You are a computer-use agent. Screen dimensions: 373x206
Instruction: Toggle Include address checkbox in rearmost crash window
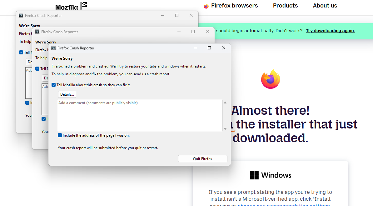27,103
